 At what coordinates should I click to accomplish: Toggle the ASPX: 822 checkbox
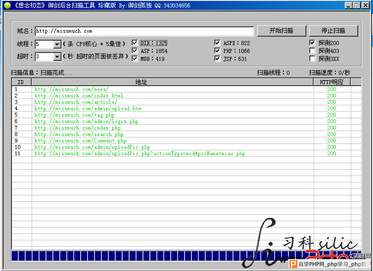point(217,43)
